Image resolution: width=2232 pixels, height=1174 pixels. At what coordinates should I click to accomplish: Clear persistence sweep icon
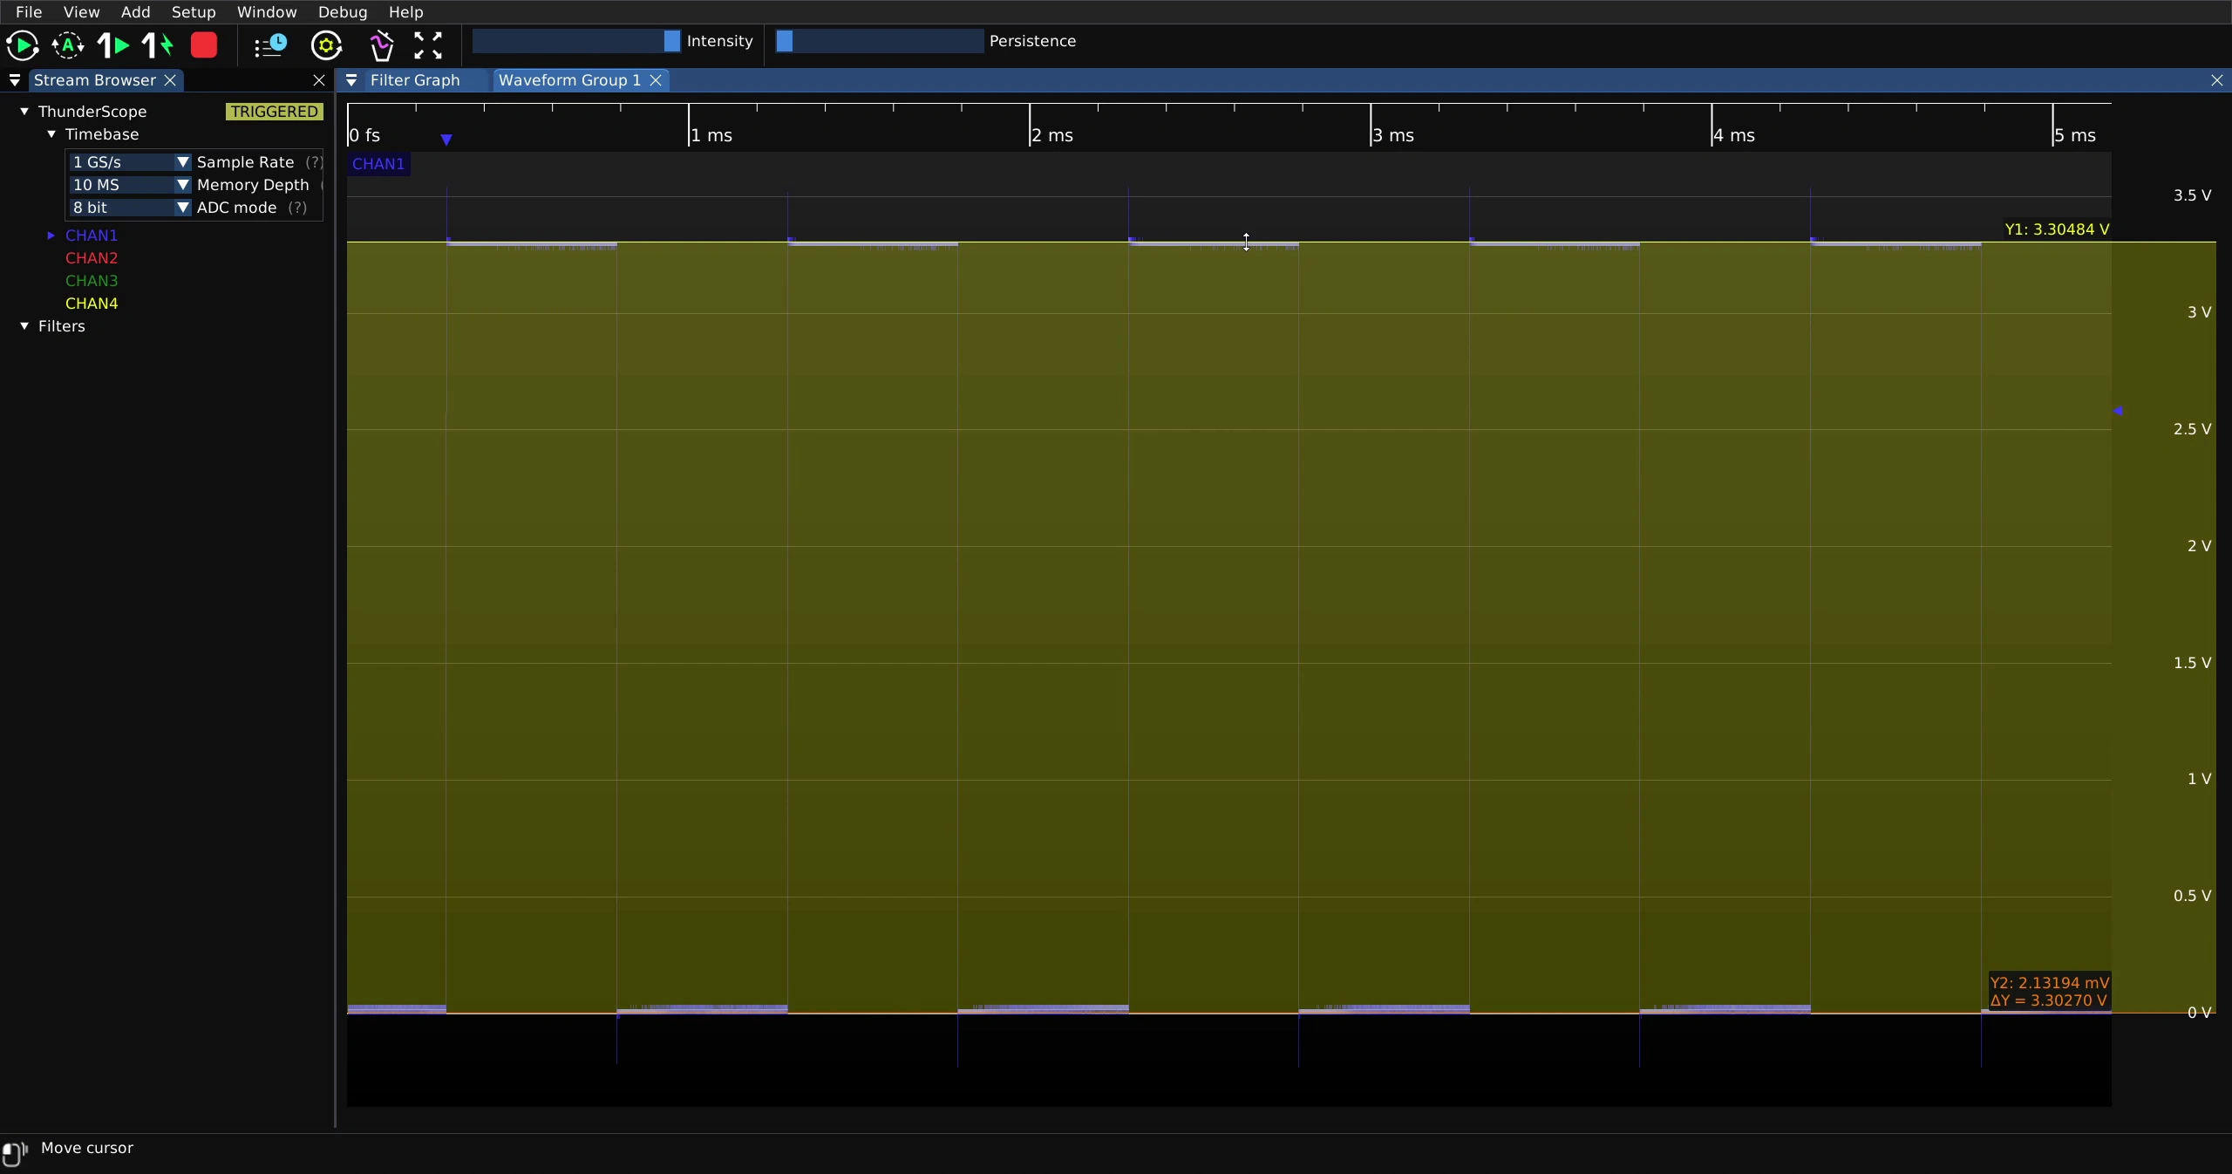coord(381,45)
